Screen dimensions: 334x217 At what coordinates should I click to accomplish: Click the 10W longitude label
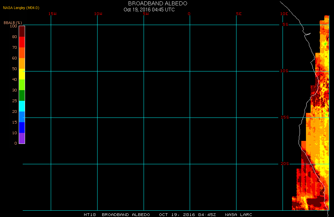98,14
